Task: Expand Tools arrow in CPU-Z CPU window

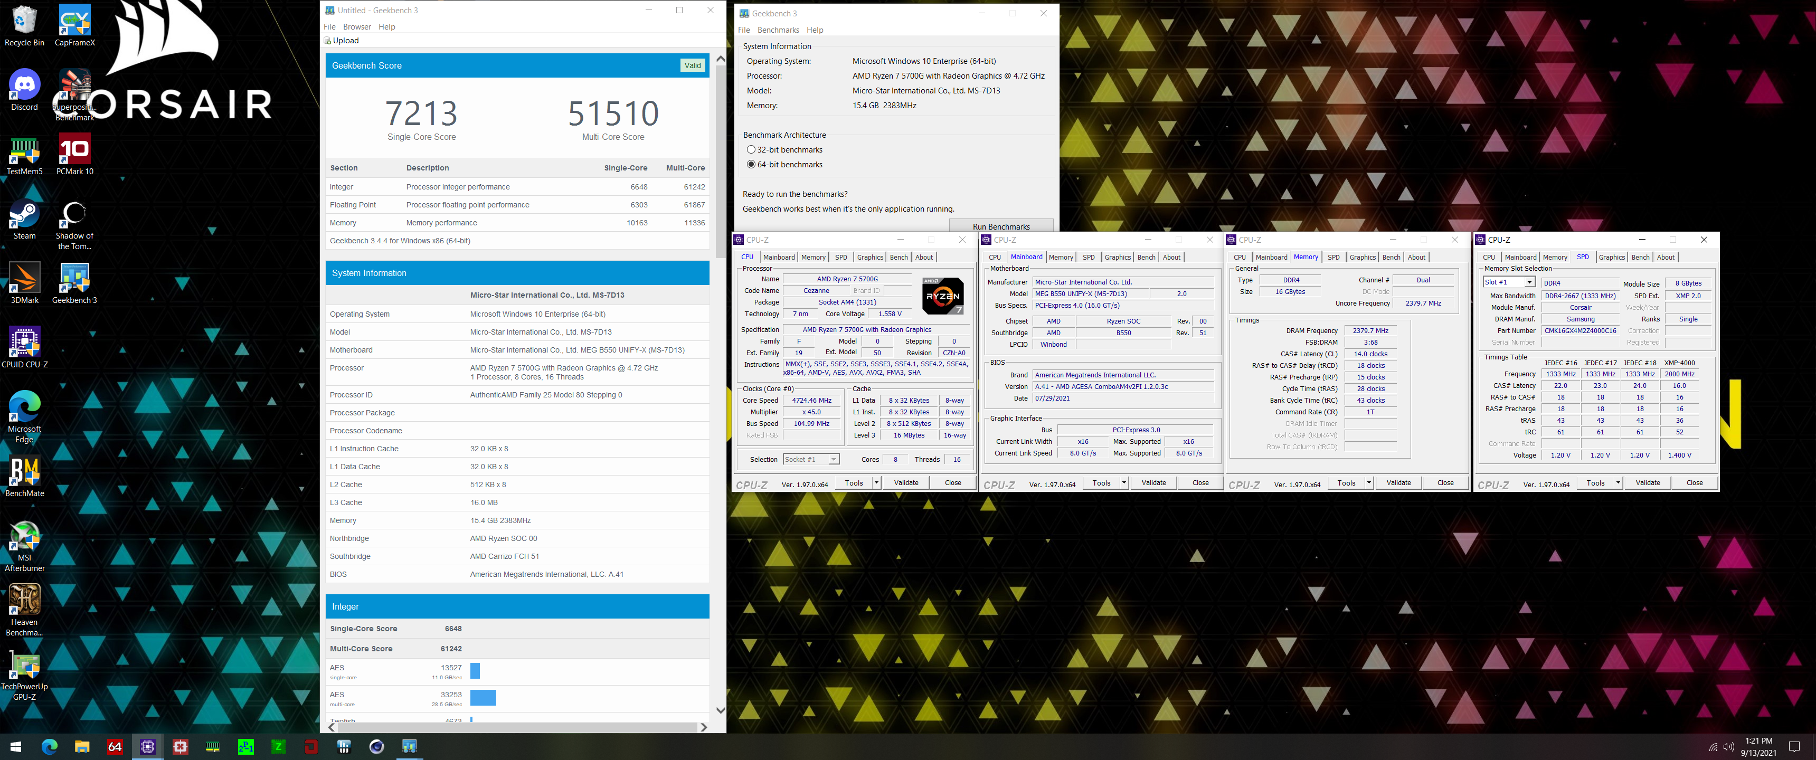Action: tap(876, 483)
